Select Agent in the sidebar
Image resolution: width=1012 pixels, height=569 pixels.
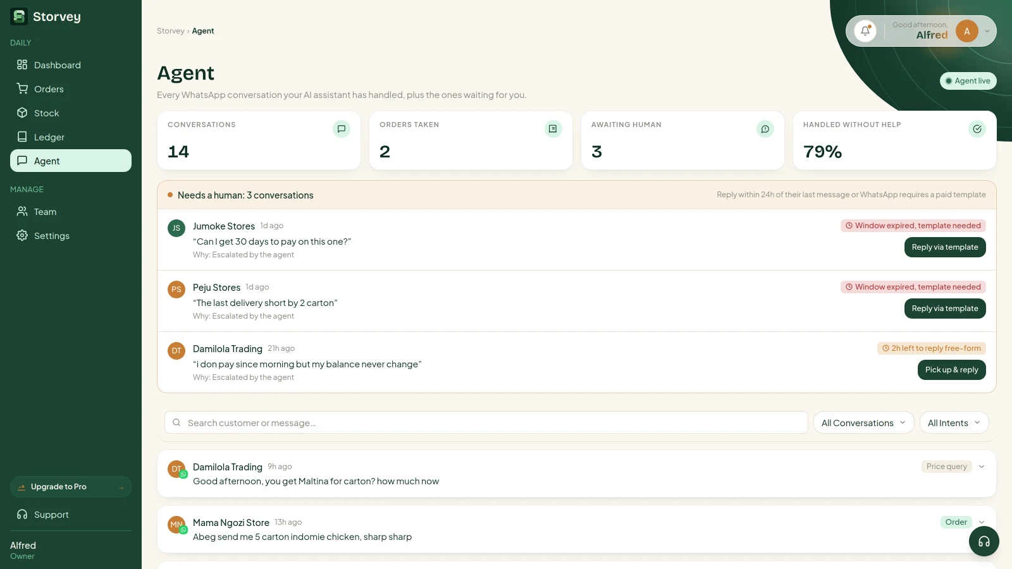click(71, 161)
